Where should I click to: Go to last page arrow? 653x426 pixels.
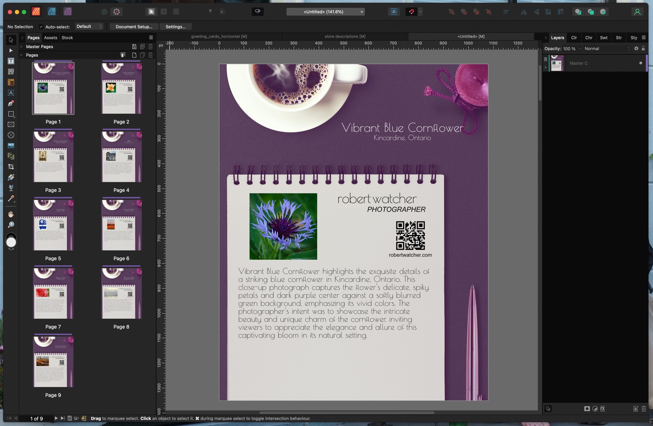(x=62, y=418)
